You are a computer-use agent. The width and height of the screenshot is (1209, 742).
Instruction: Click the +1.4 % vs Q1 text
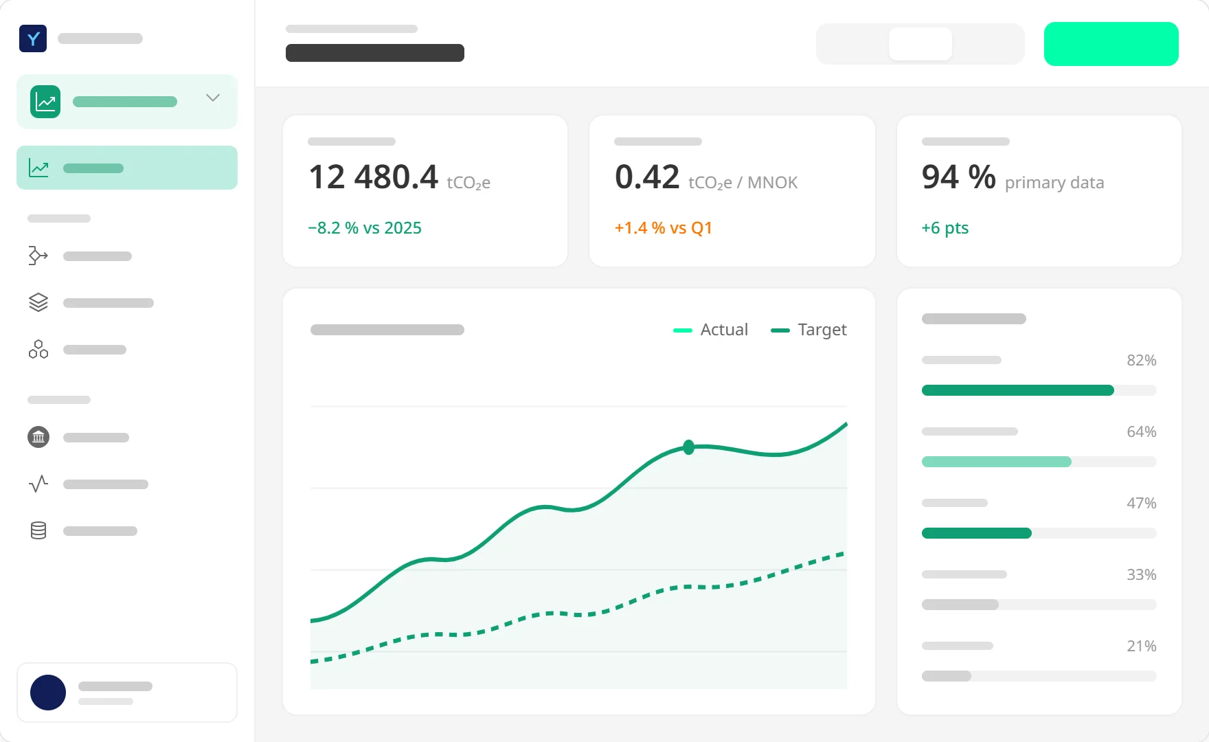(x=664, y=228)
